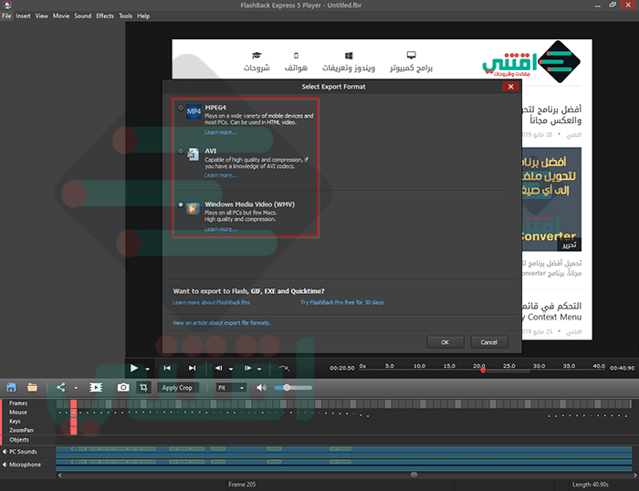Click the WMV media player icon
Viewport: 639px width, 491px height.
tap(193, 209)
